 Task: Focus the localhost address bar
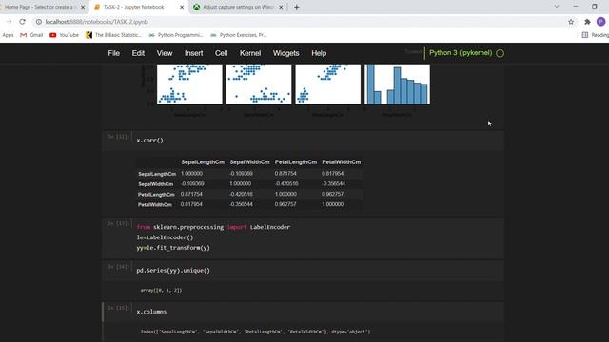click(96, 22)
